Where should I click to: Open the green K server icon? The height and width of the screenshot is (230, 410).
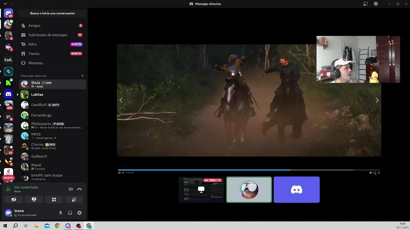(x=8, y=83)
